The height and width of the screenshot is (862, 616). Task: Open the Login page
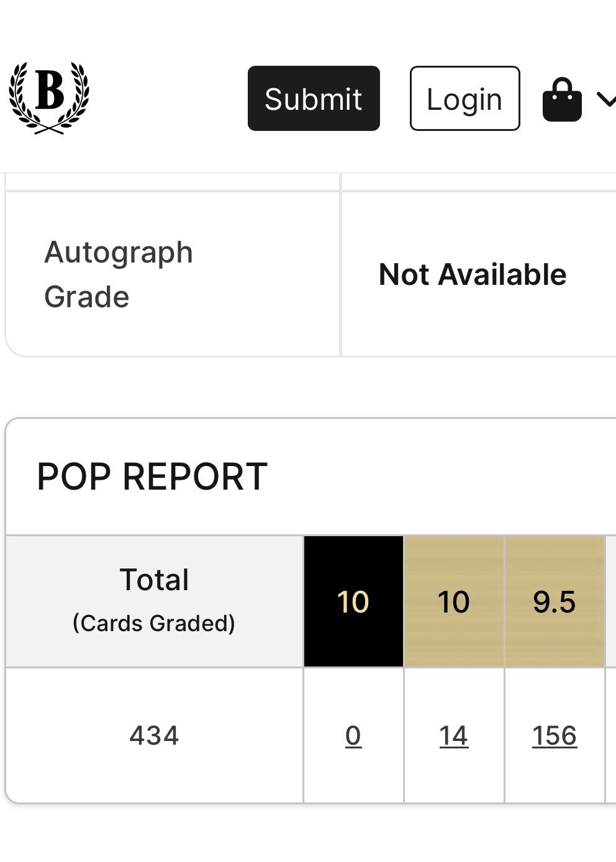464,99
